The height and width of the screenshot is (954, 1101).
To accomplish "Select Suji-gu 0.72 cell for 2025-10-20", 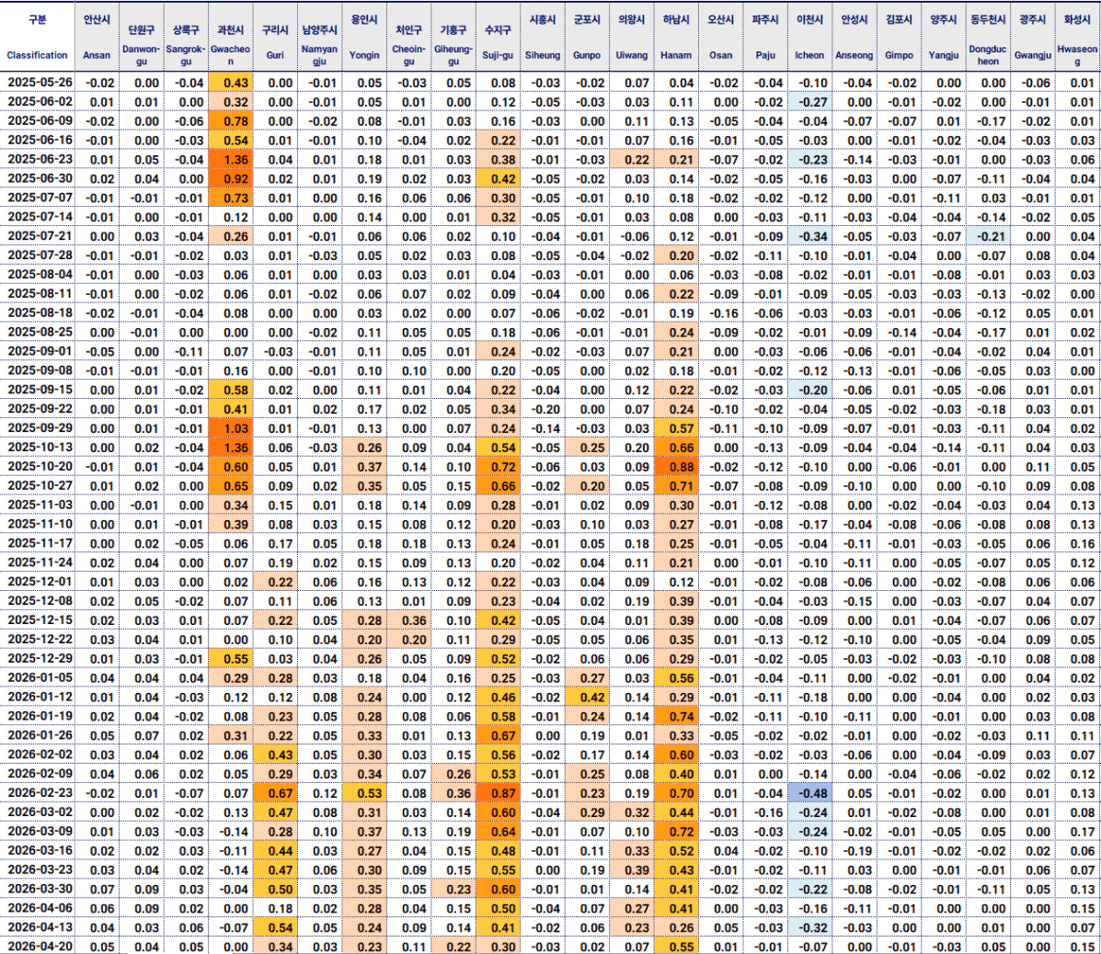I will pyautogui.click(x=498, y=467).
